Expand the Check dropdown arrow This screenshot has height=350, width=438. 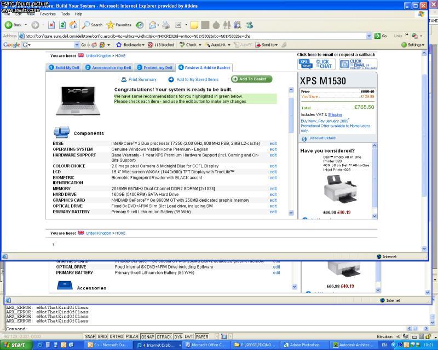point(200,45)
